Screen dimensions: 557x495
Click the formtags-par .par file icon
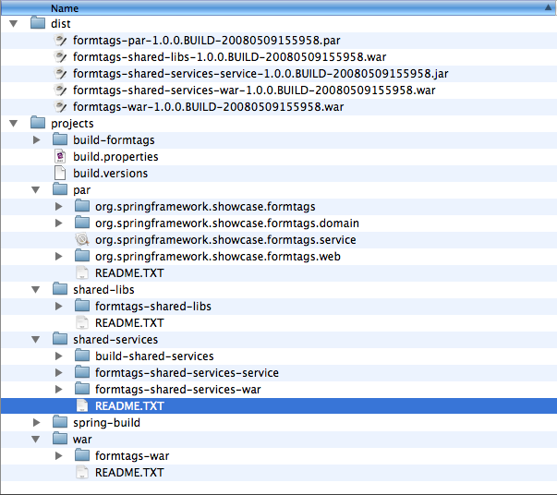pos(60,40)
